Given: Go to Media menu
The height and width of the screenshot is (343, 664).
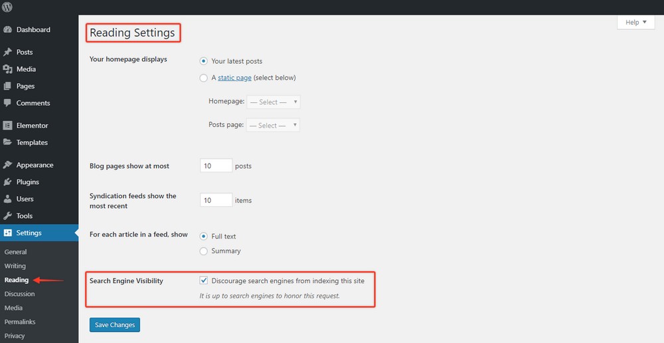Looking at the screenshot, I should (x=27, y=69).
